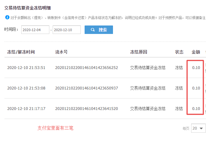Image resolution: width=206 pixels, height=147 pixels.
Task: Click the 冻结 status in the last row
Action: pyautogui.click(x=179, y=109)
